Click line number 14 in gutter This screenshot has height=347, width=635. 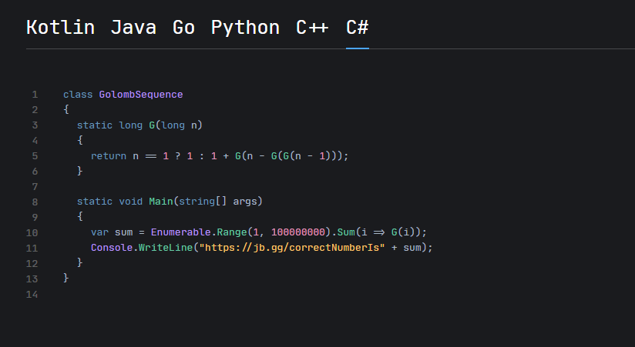pyautogui.click(x=32, y=295)
